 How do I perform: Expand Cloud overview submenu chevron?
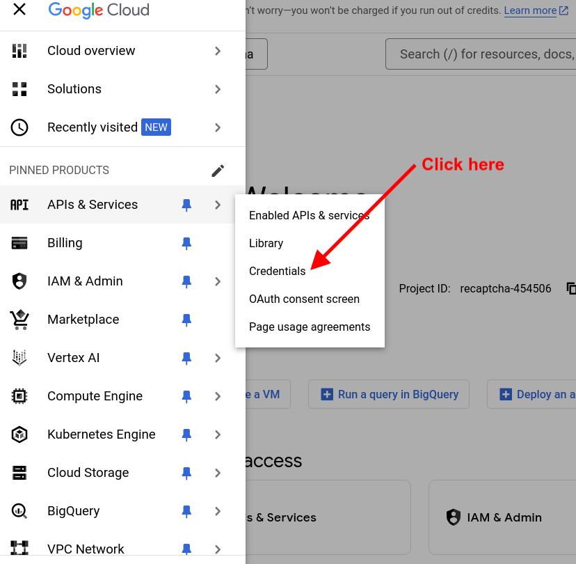click(218, 51)
